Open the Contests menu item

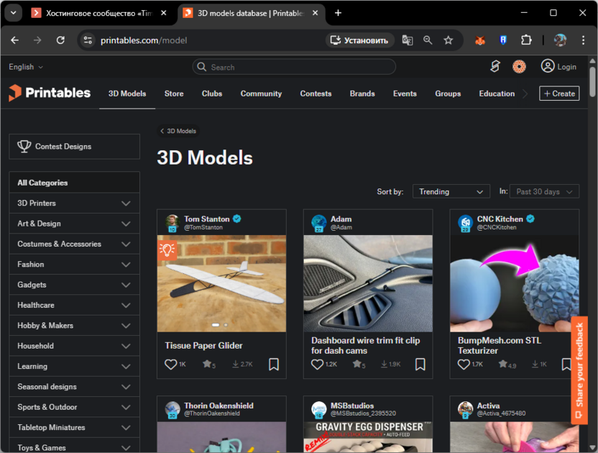[316, 93]
